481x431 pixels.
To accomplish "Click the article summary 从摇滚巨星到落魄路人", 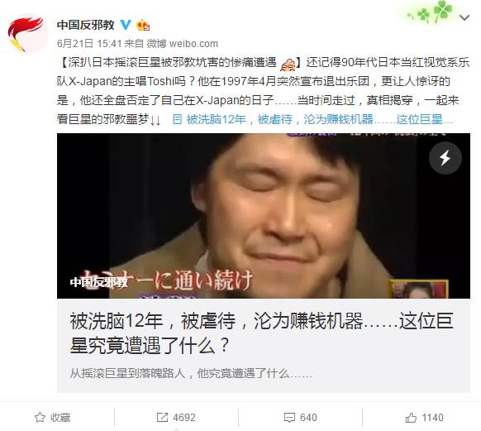I will tap(191, 374).
